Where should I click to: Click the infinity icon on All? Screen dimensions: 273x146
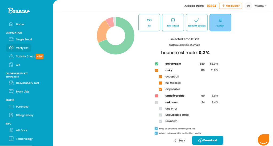149,20
